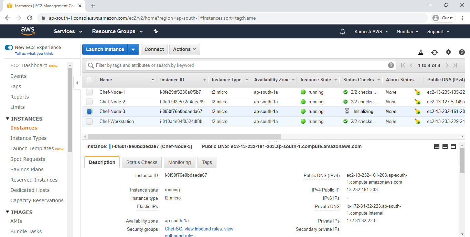
Task: Open Launch Templates in sidebar
Action: point(32,149)
